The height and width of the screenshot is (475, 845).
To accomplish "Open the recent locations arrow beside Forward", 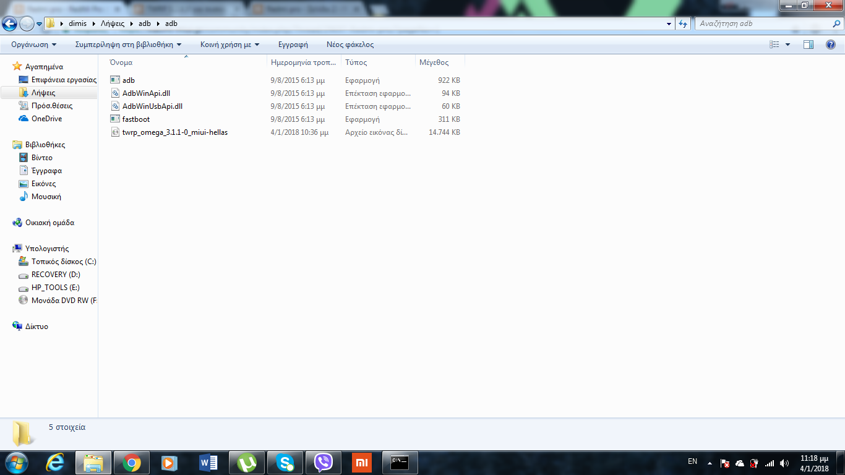I will [x=39, y=24].
